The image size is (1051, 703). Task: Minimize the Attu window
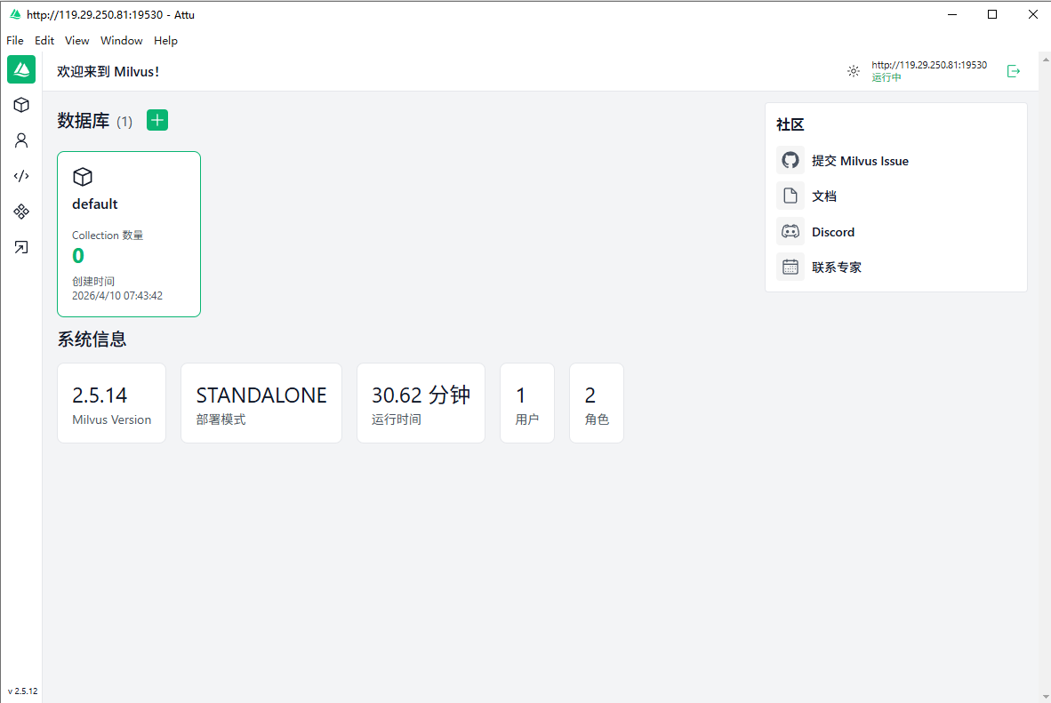pos(952,14)
